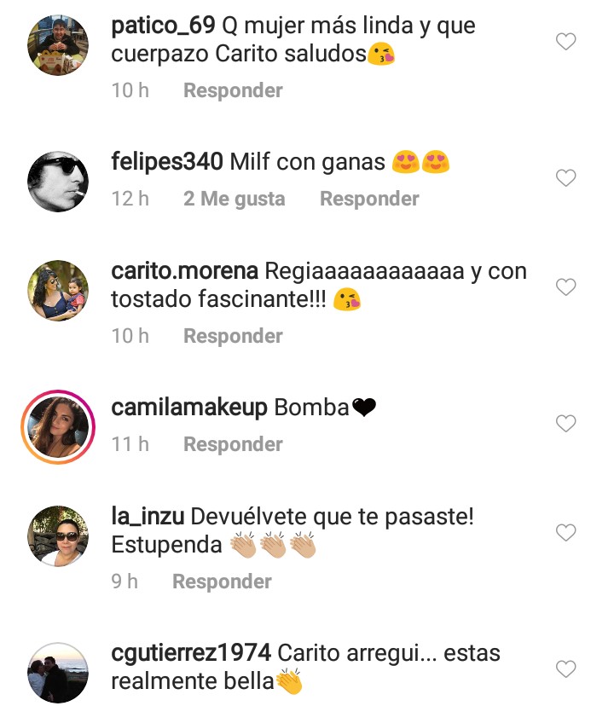Open camilamakeup's story ring avatar

tap(58, 427)
